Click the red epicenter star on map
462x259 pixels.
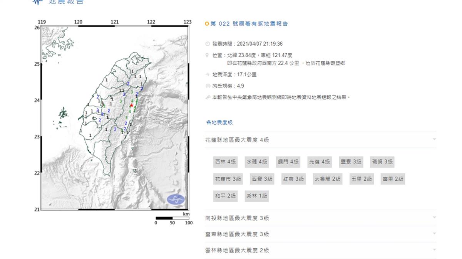tap(132, 106)
